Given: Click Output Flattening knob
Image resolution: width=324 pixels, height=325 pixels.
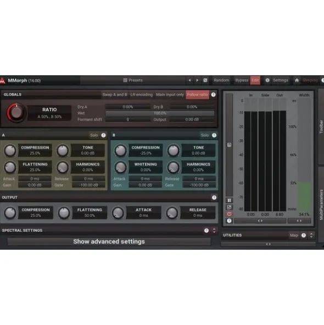Looking at the screenshot, I should [x=64, y=213].
